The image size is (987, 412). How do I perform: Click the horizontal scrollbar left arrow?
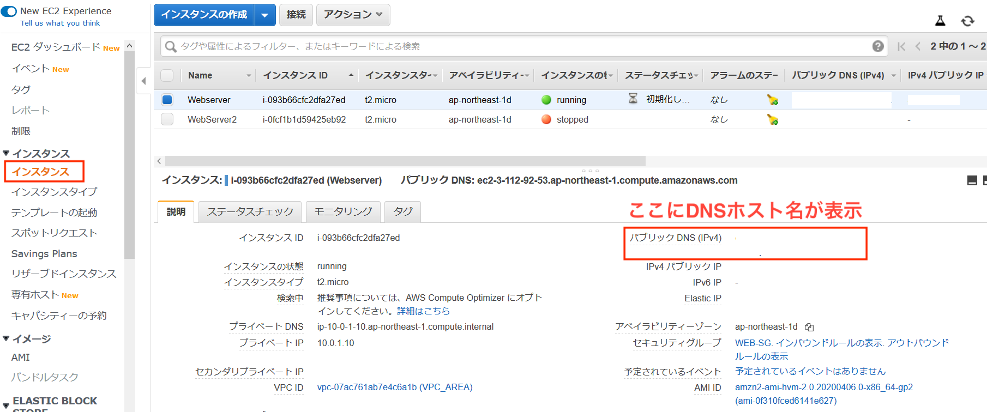point(159,161)
